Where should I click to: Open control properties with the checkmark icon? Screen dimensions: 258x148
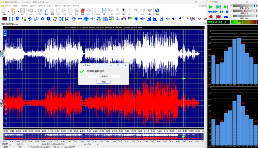coord(226,17)
